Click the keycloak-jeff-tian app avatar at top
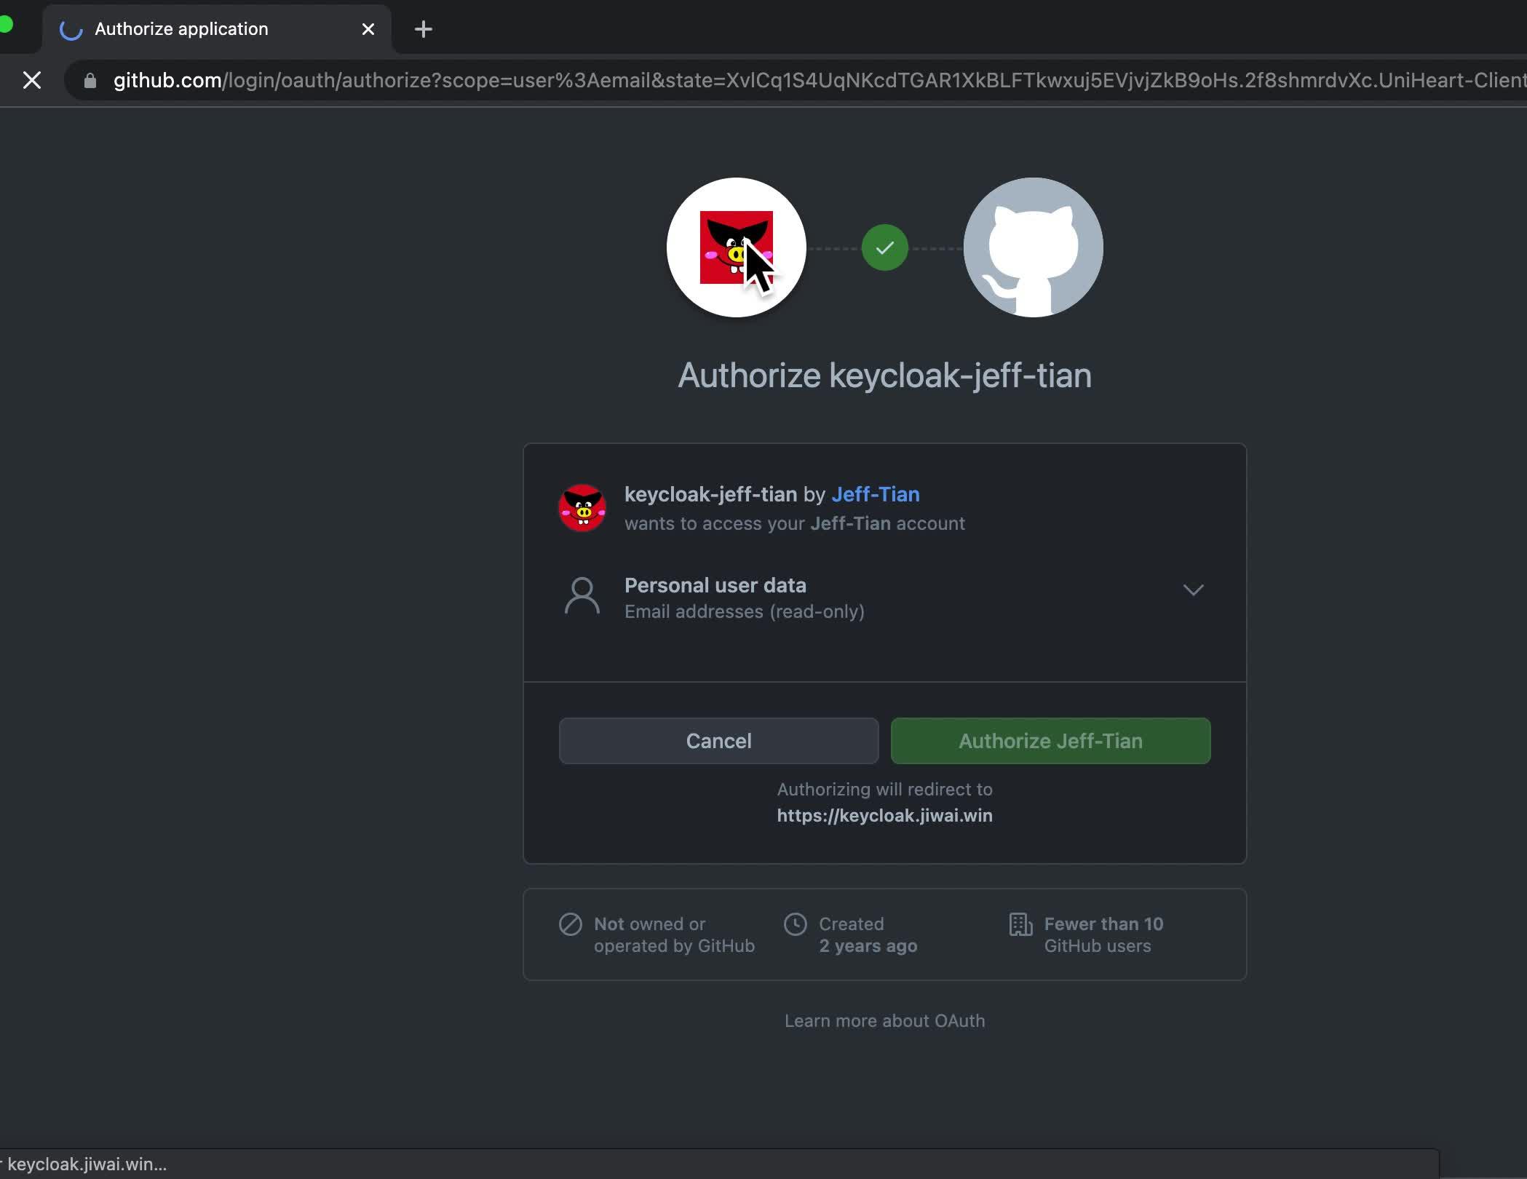This screenshot has width=1527, height=1179. (735, 247)
